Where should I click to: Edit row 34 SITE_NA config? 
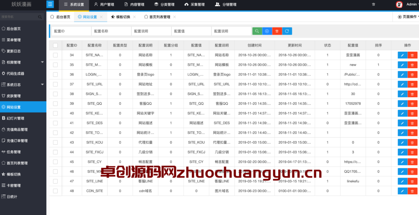[x=403, y=55]
